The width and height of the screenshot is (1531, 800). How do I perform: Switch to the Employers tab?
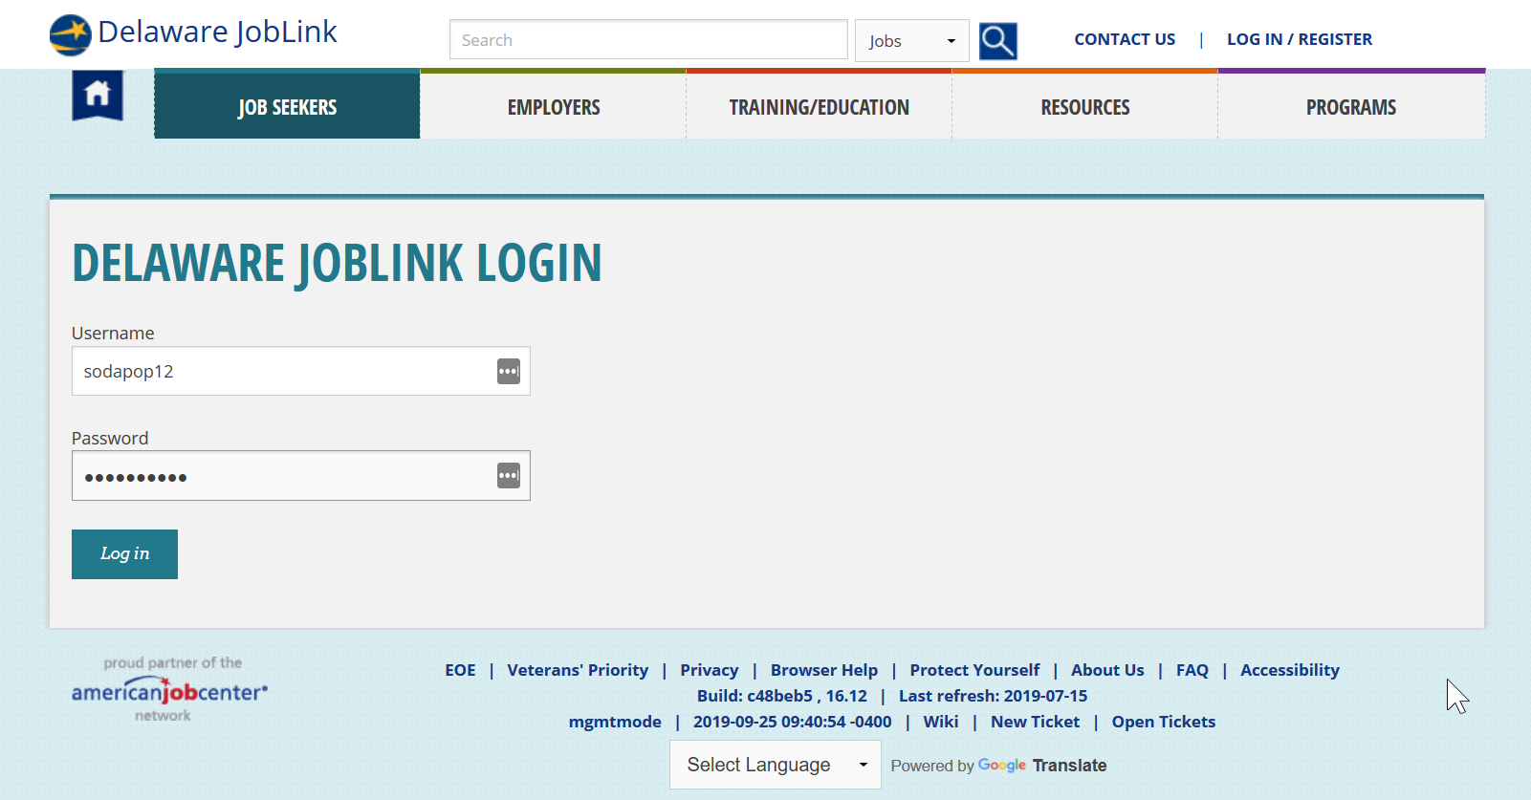click(x=554, y=106)
